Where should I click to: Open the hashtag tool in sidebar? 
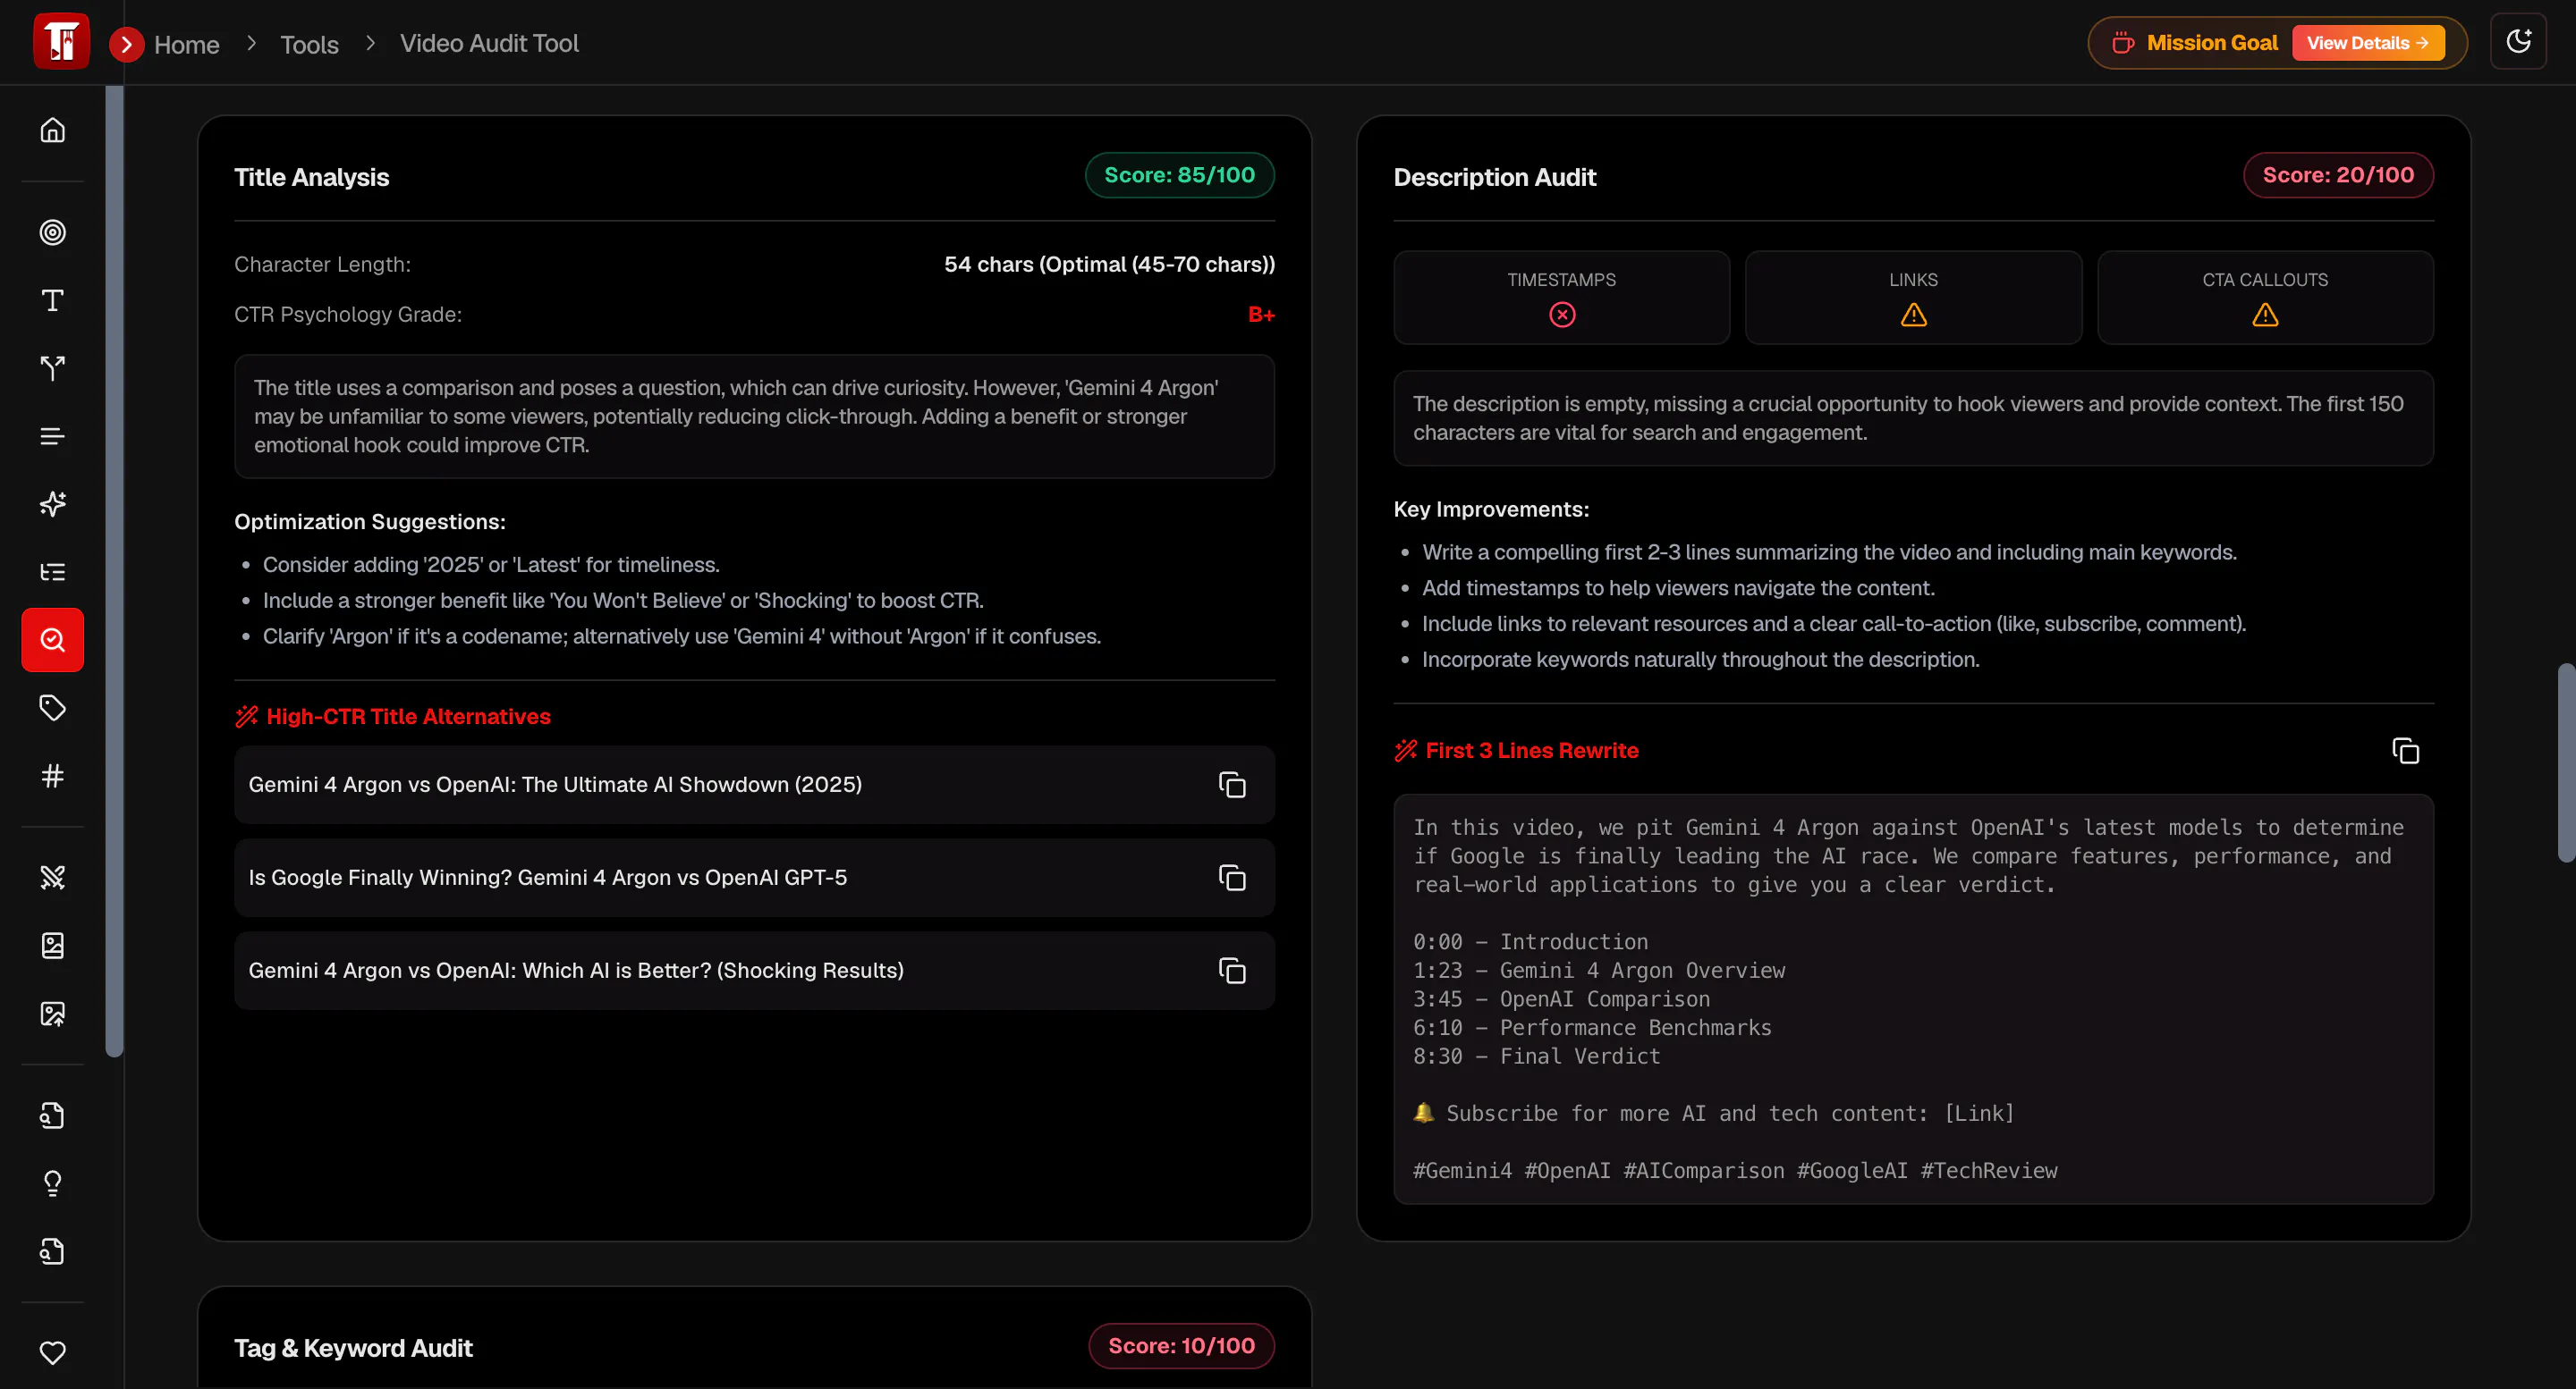[x=52, y=776]
